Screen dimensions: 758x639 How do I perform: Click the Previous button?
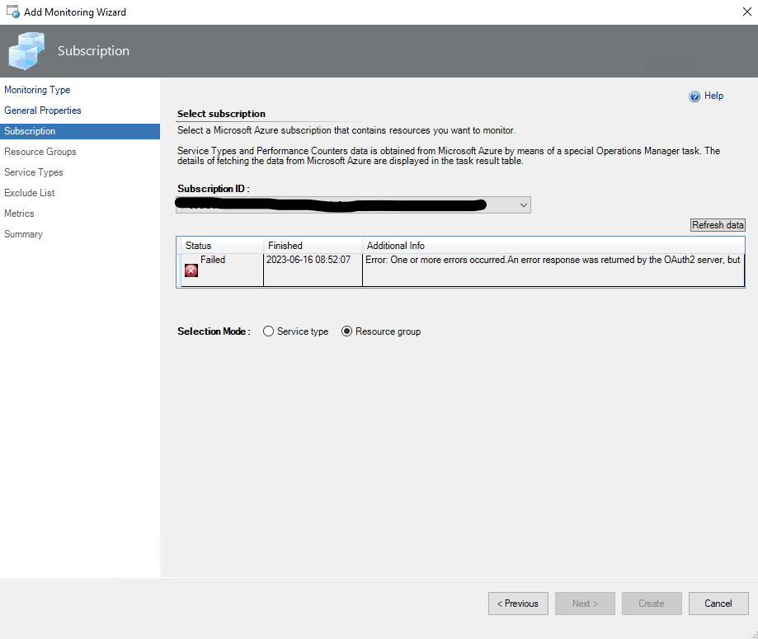click(518, 603)
